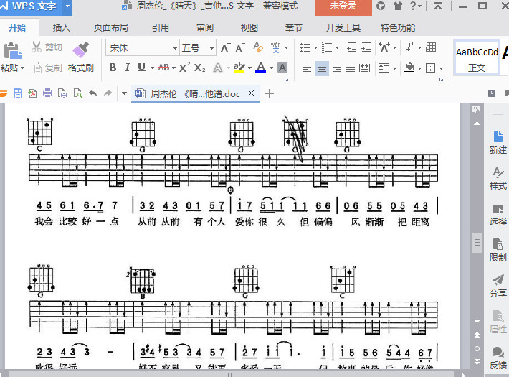This screenshot has height=377, width=509.
Task: Expand the Paste (粘贴) dropdown arrow
Action: click(22, 68)
